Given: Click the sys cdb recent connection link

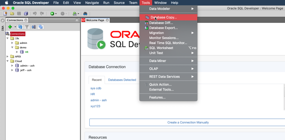Looking at the screenshot, I should [x=96, y=88].
